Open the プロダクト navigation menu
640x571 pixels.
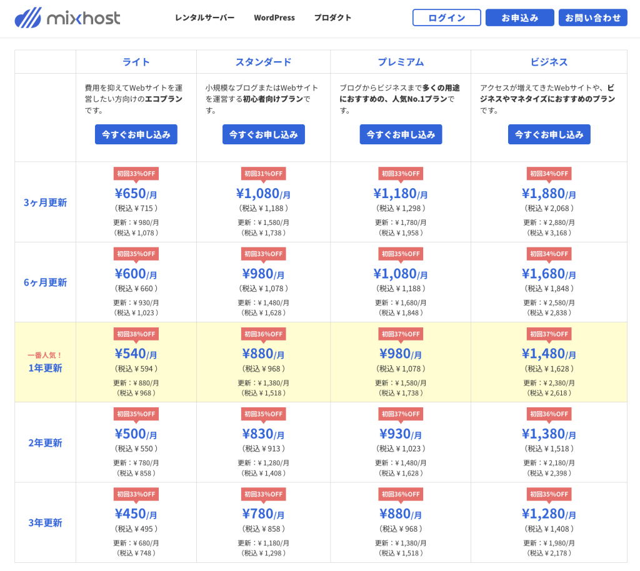[x=332, y=17]
